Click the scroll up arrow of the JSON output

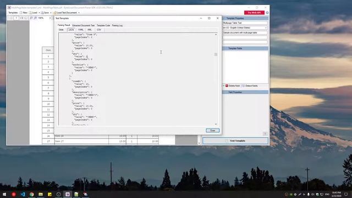click(x=216, y=35)
